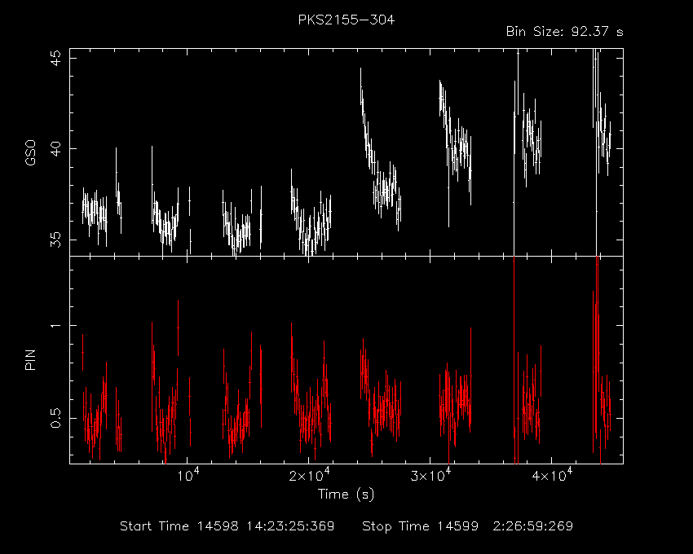
Task: Click the PIN axis tick label 0.5
Action: pos(56,418)
